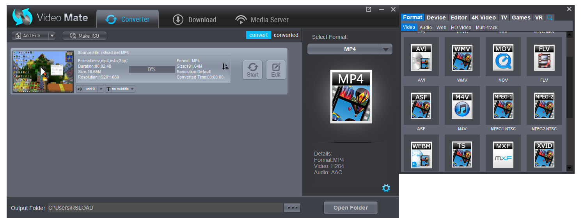The image size is (584, 224).
Task: Click the Open Folder button
Action: 351,208
